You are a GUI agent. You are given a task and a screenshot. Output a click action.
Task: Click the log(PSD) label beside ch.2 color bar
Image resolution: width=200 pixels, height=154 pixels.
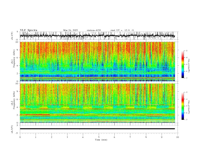pos(189,107)
